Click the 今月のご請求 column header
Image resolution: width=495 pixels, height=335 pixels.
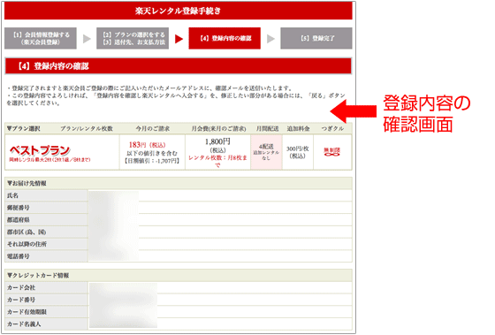tap(153, 128)
